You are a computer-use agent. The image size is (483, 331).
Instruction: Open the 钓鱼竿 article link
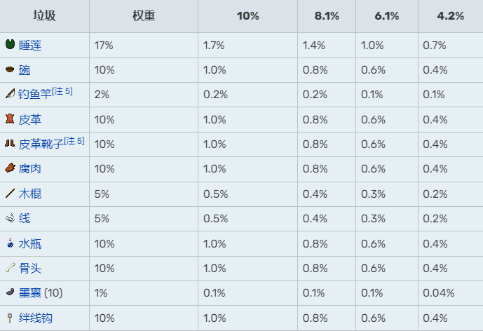coord(35,94)
